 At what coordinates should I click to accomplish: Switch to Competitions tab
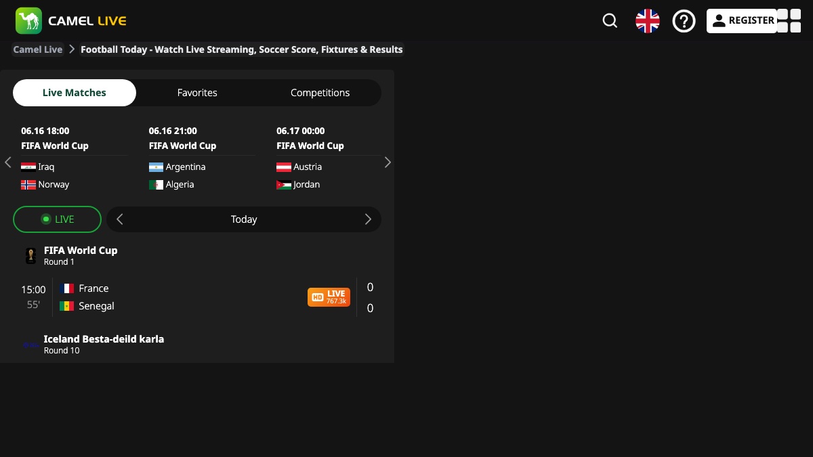(x=320, y=93)
